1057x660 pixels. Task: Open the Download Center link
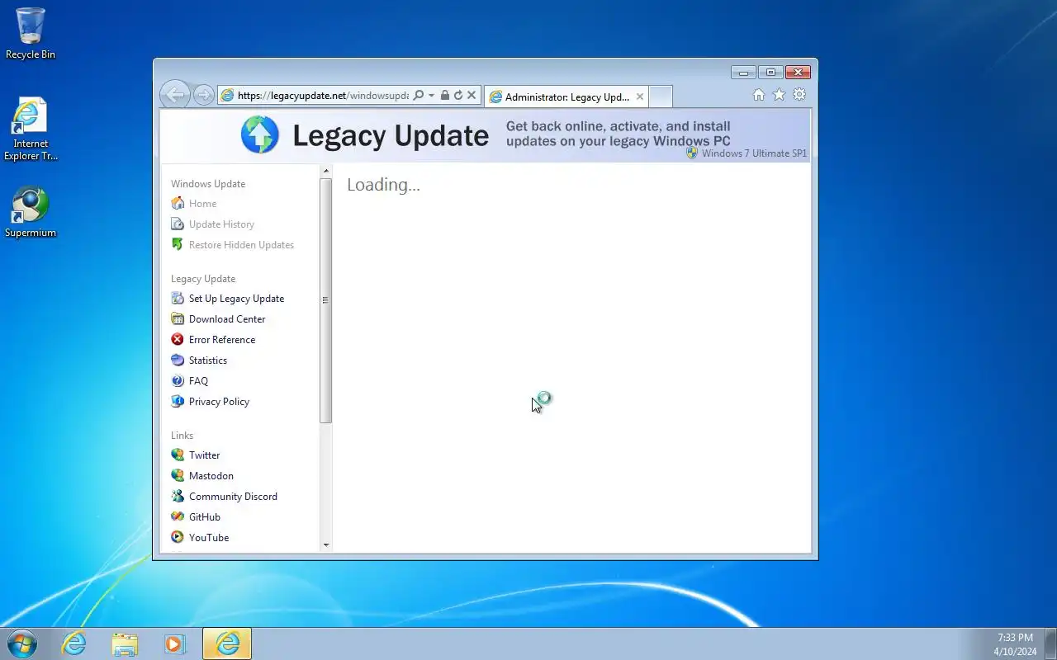point(227,319)
